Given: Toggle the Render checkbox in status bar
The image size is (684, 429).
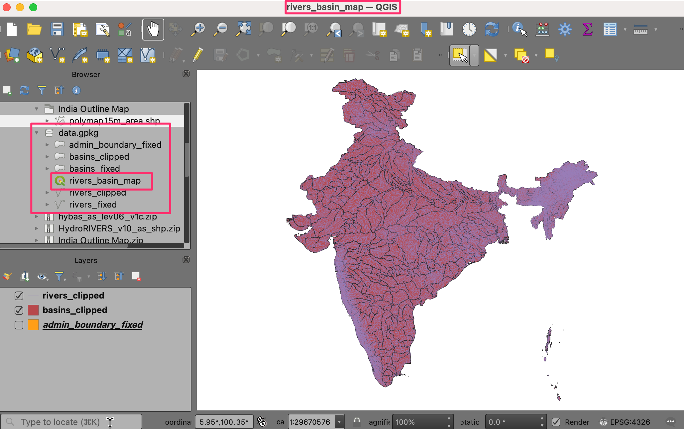Looking at the screenshot, I should point(556,422).
